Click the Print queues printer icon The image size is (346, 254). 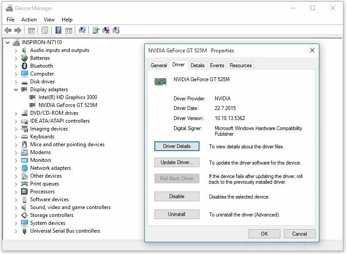tap(24, 184)
